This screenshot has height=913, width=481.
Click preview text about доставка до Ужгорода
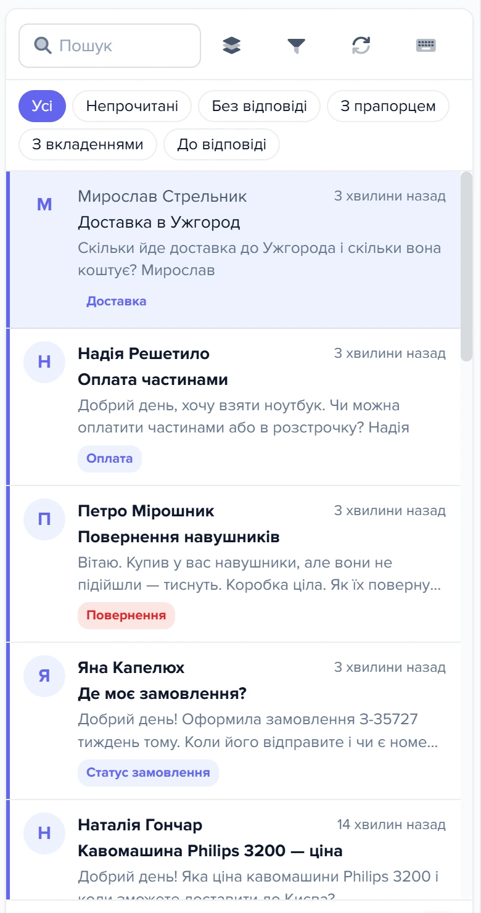pos(260,259)
